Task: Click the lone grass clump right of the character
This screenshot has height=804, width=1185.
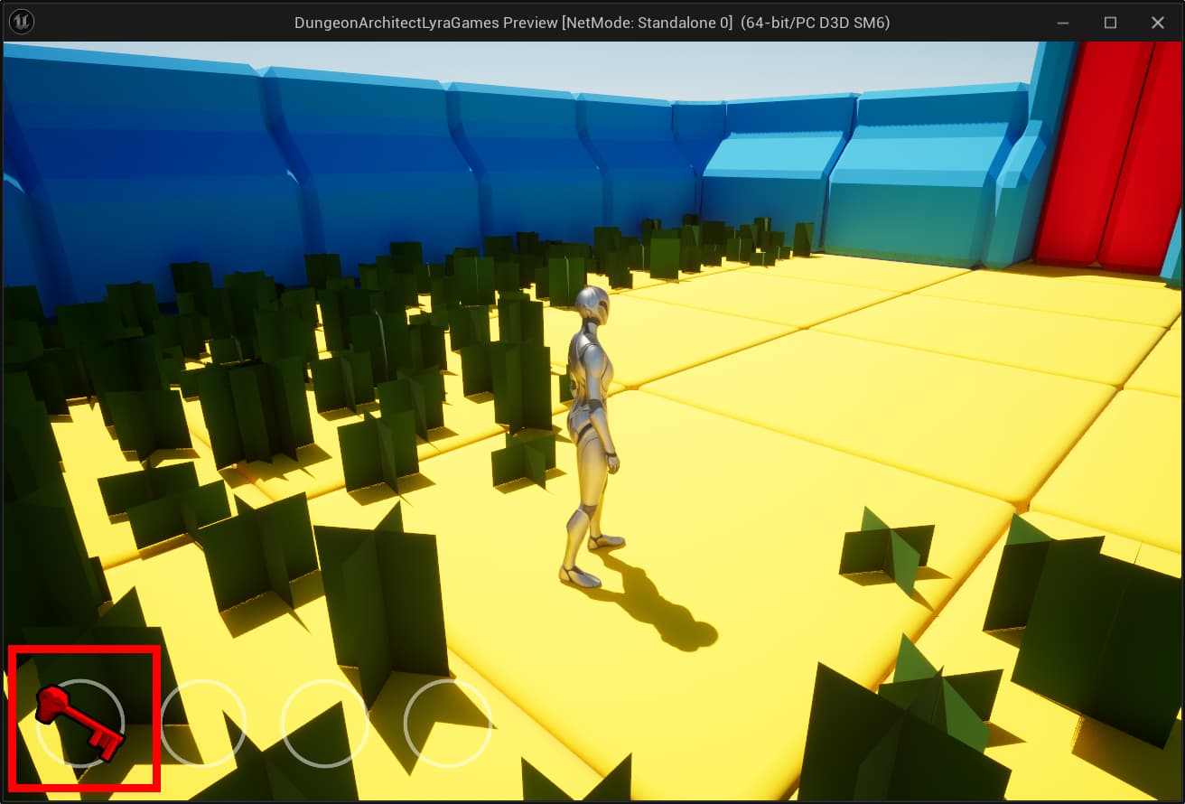Action: (885, 551)
